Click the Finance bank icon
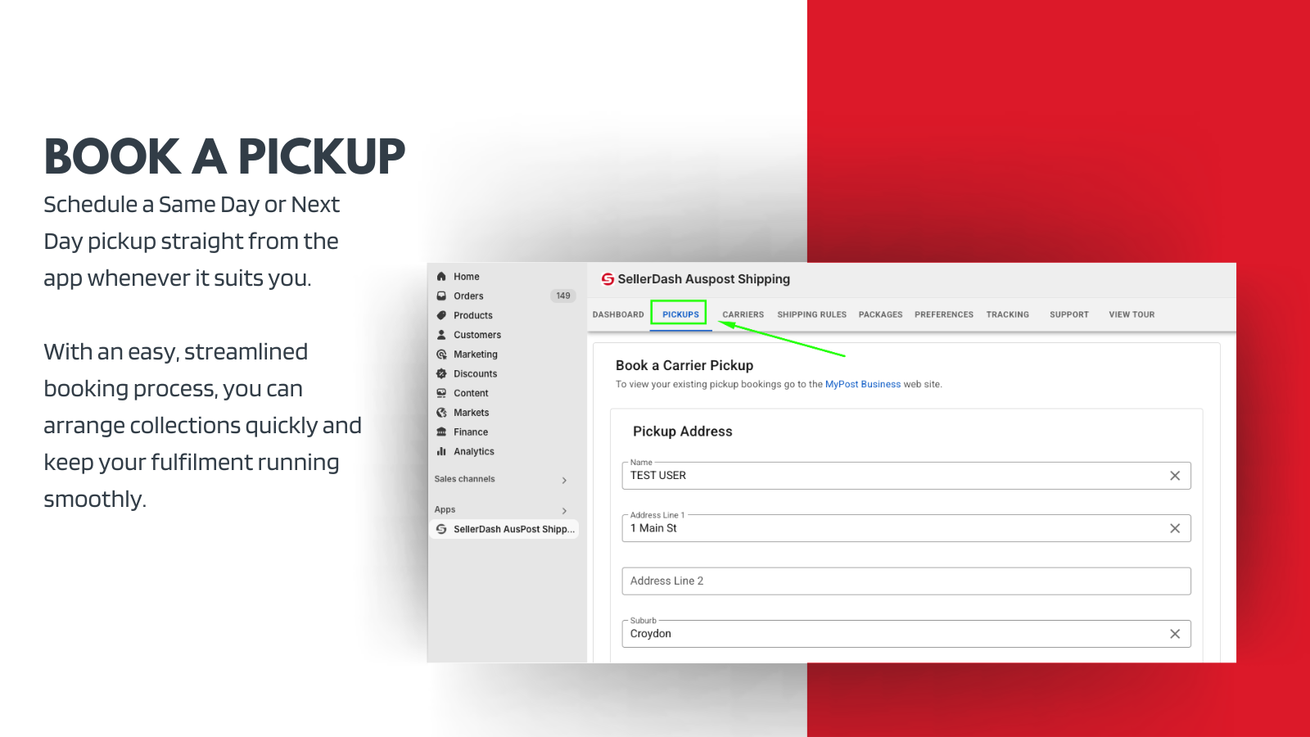The height and width of the screenshot is (737, 1310). click(x=441, y=432)
